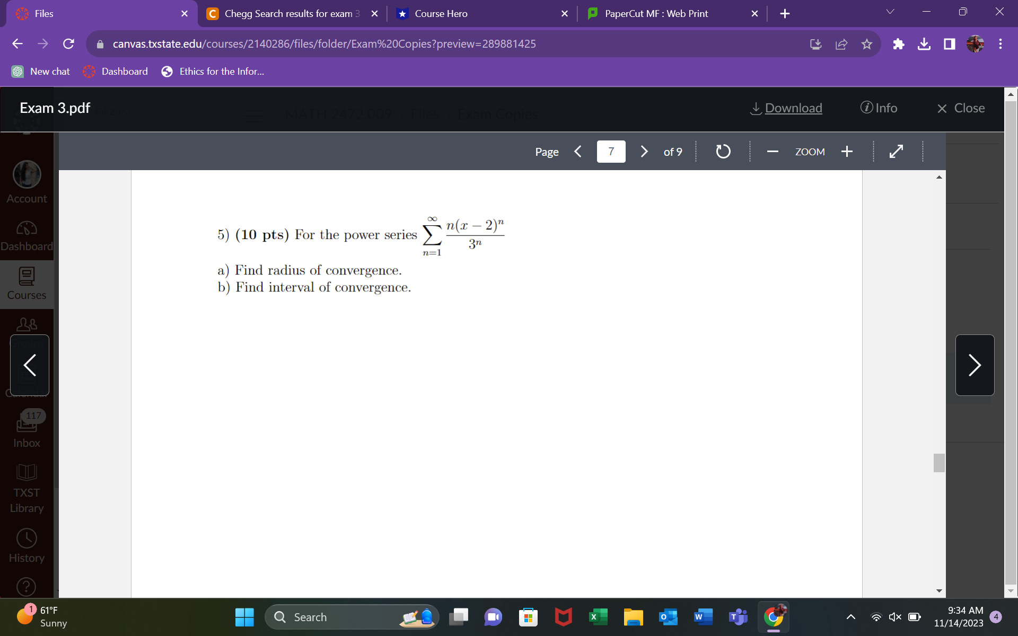Viewport: 1018px width, 636px height.
Task: Select the Account icon in sidebar
Action: (27, 182)
